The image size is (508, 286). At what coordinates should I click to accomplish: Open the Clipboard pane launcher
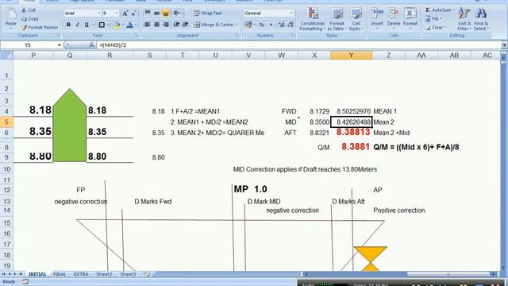click(57, 35)
